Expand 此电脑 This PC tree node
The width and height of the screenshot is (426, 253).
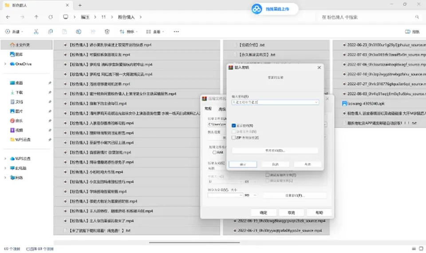(5, 168)
